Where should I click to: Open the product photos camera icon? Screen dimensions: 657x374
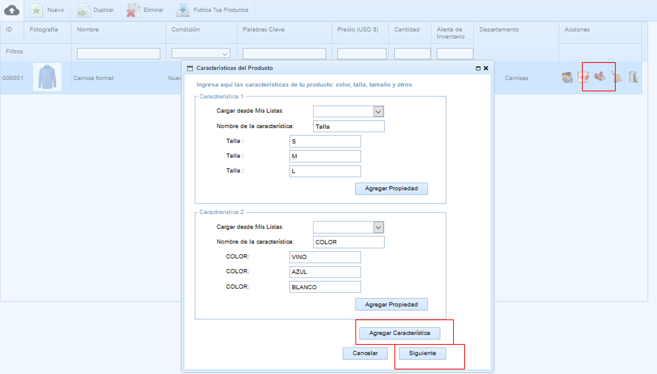(x=567, y=77)
